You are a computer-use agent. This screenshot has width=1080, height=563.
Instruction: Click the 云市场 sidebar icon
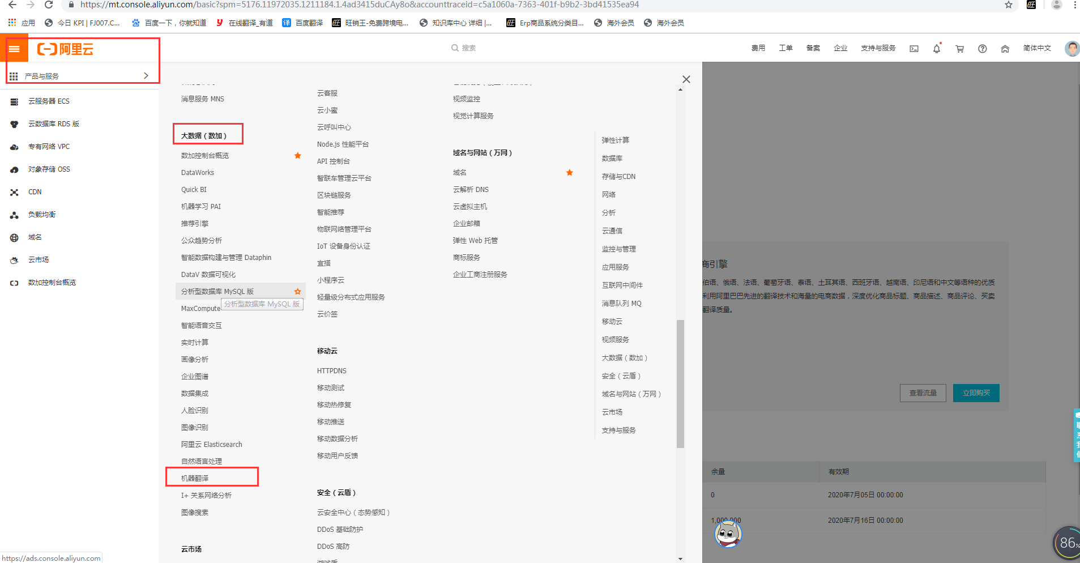(x=15, y=260)
